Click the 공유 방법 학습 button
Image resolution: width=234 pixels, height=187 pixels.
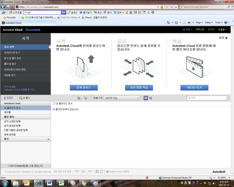point(139,88)
